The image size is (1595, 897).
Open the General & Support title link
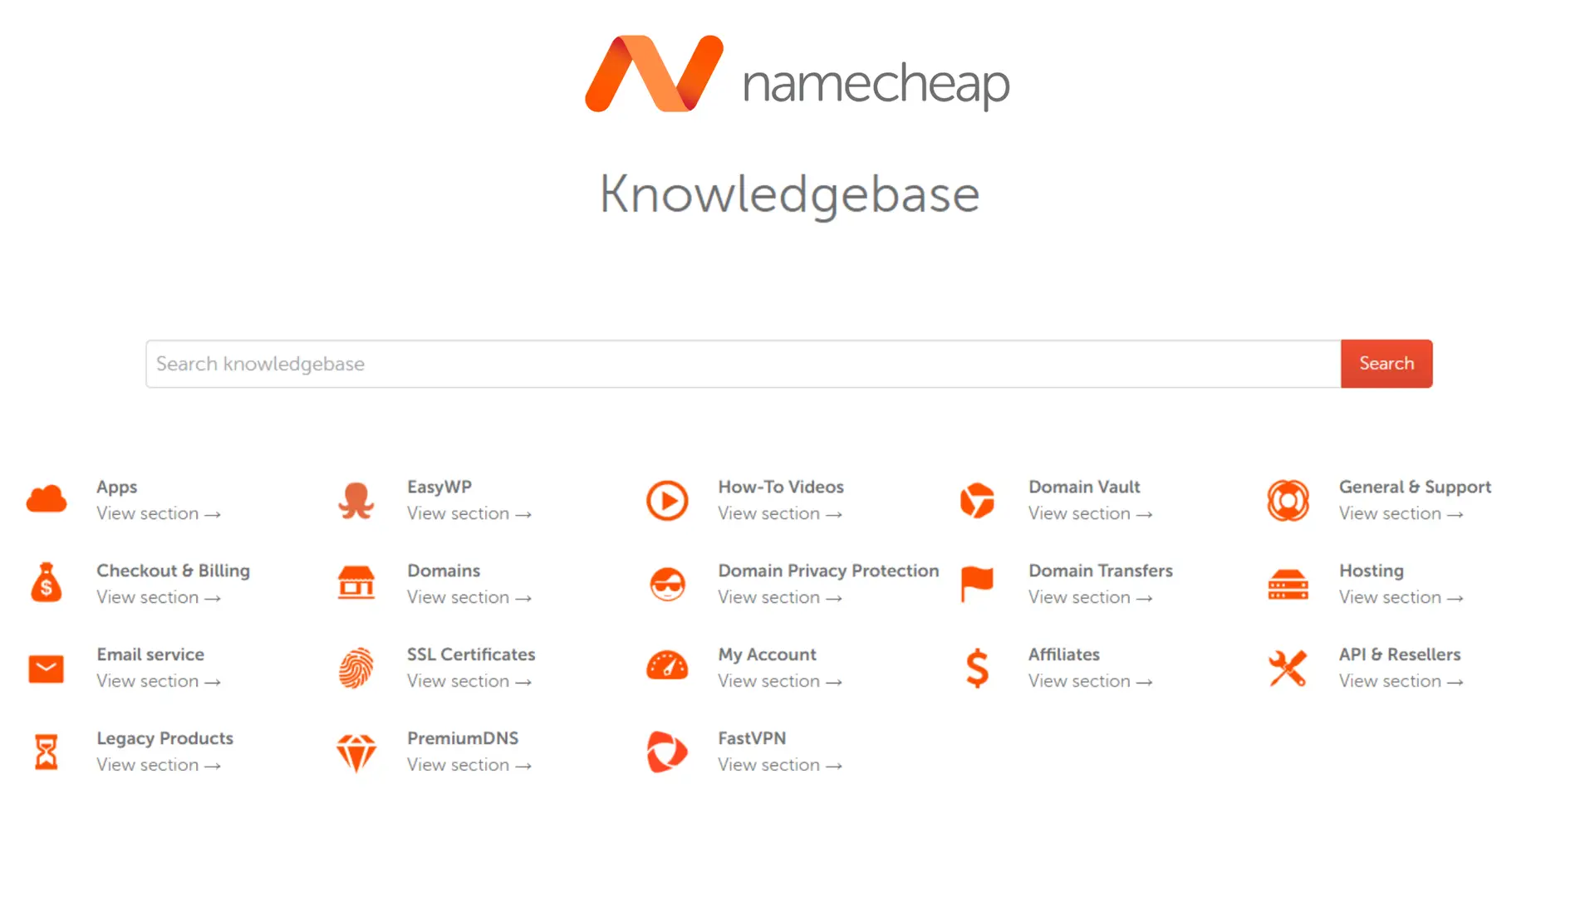coord(1415,488)
